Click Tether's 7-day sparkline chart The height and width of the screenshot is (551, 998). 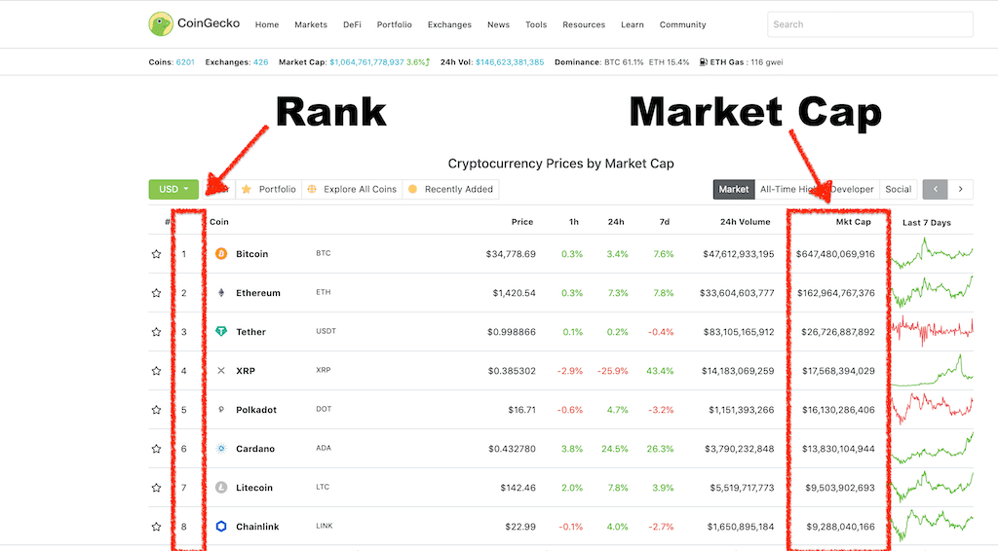pos(932,330)
